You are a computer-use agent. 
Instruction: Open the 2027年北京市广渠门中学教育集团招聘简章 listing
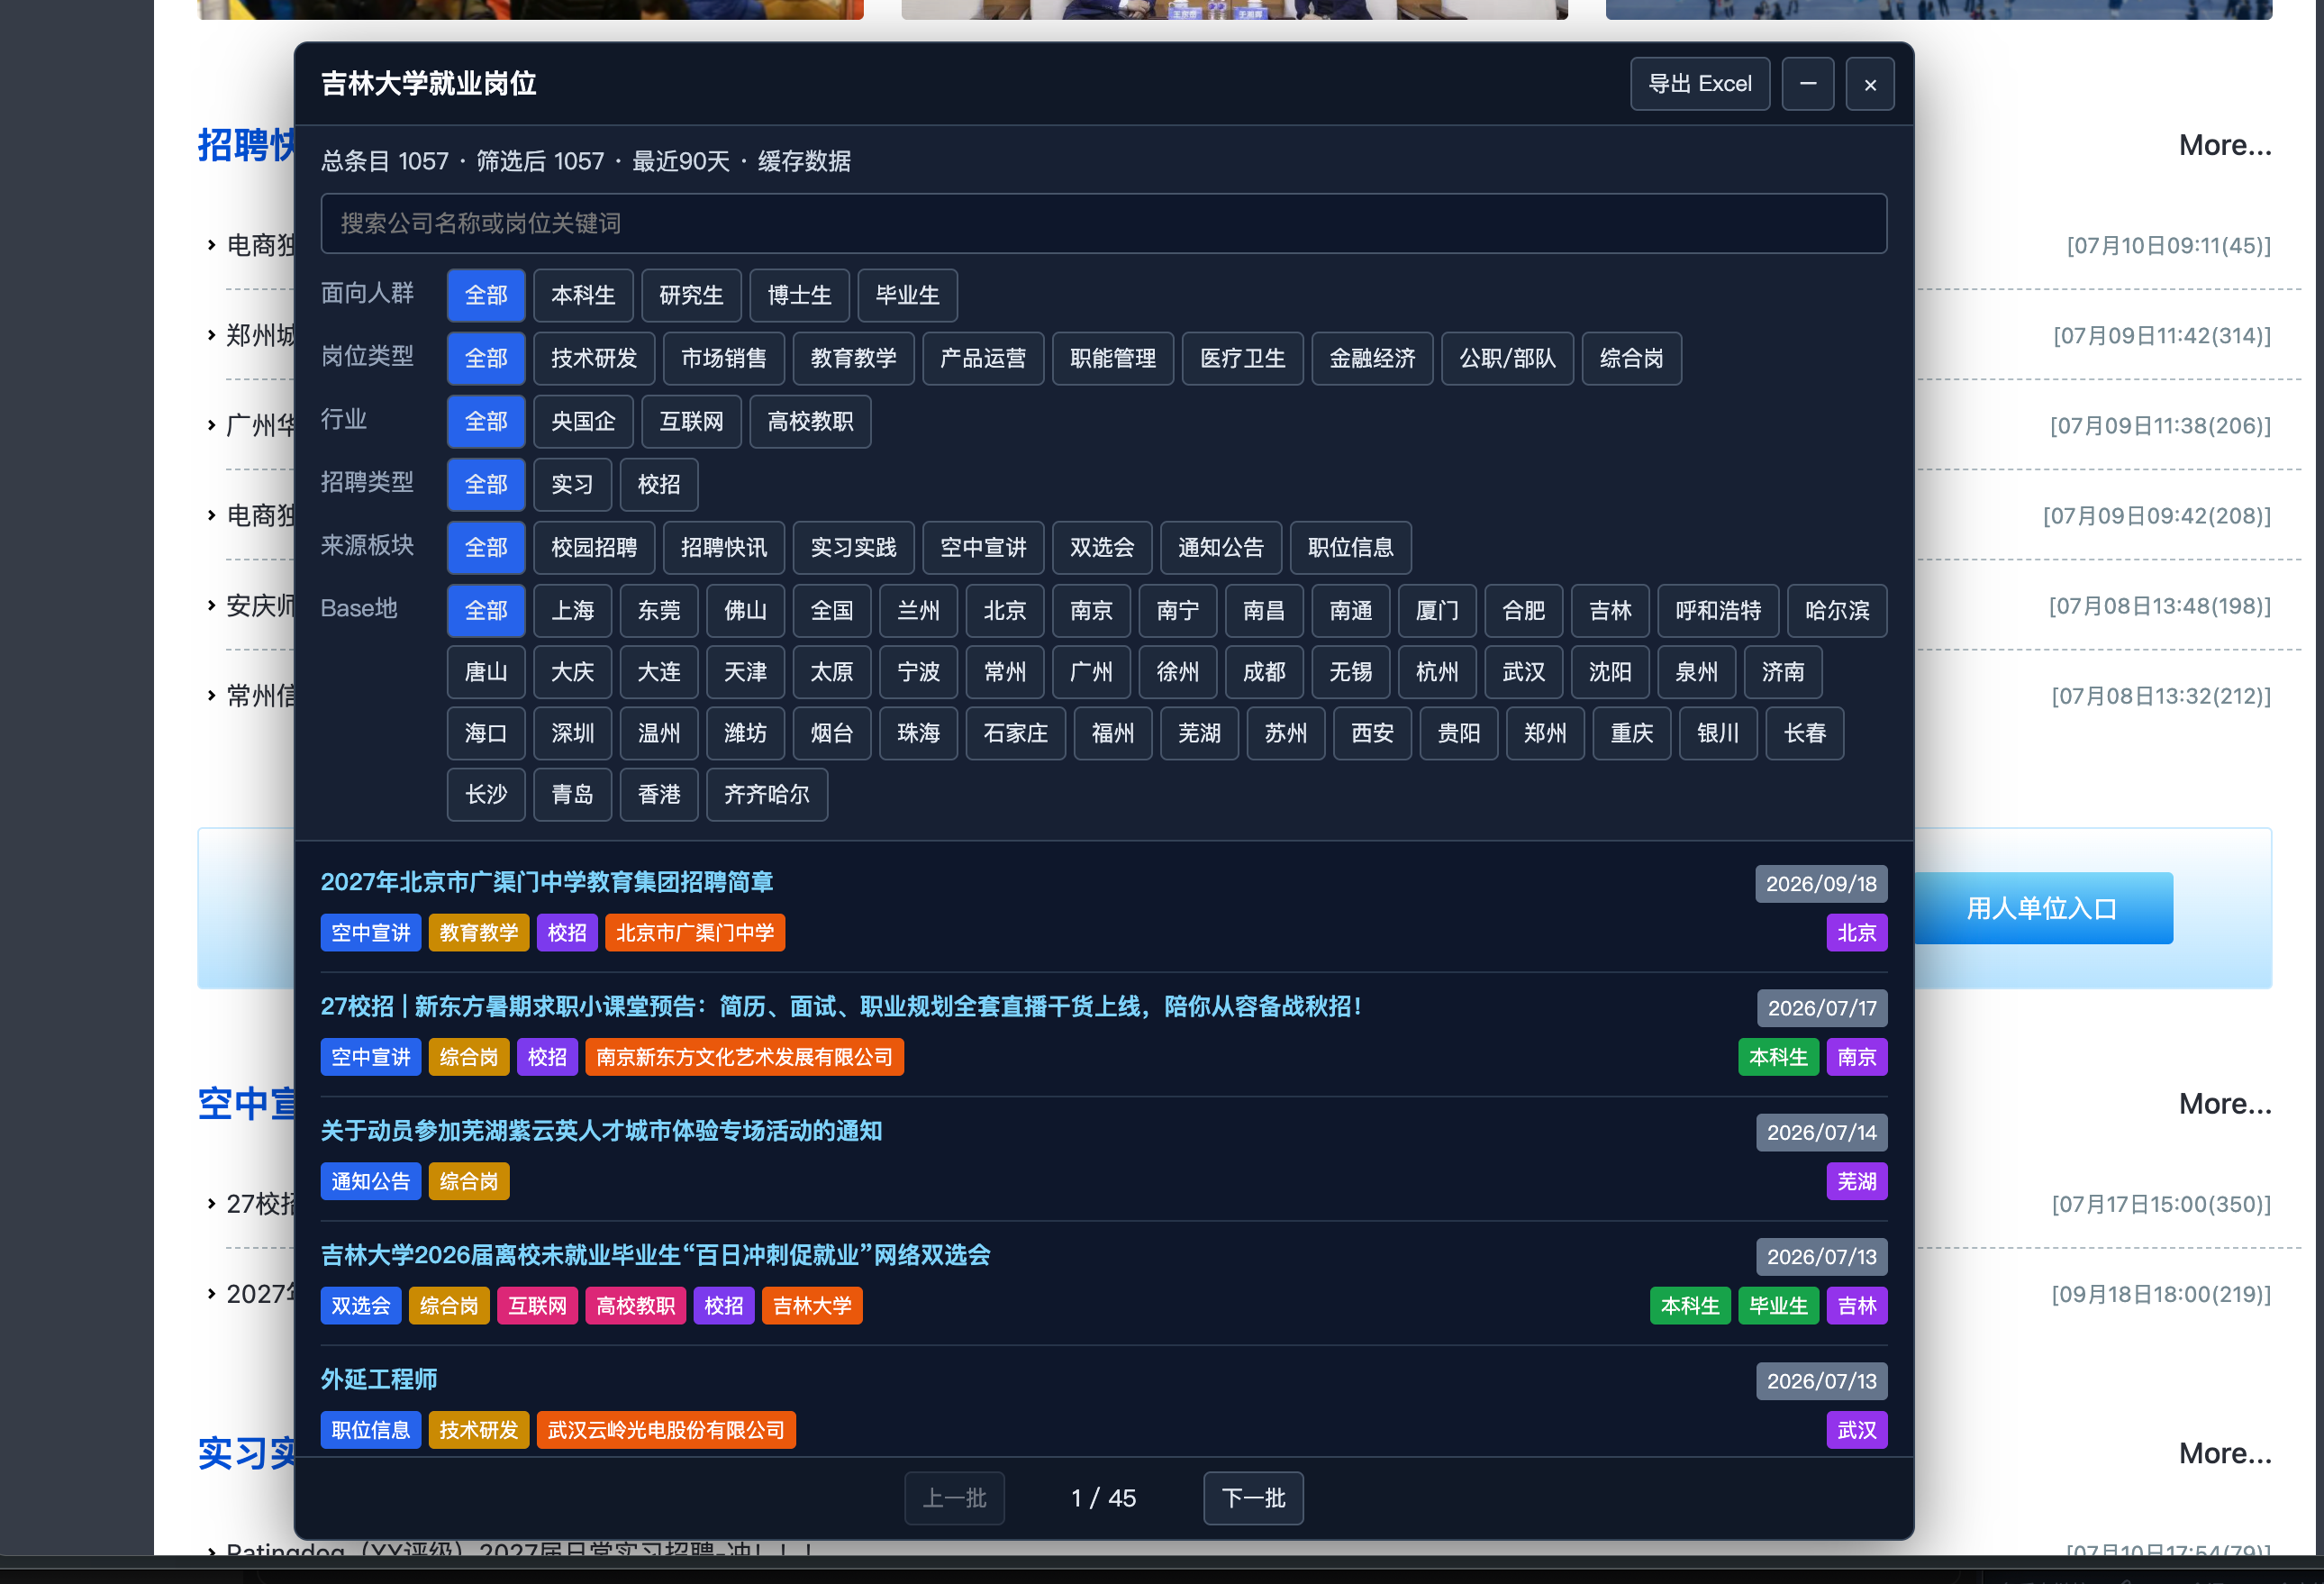click(547, 882)
